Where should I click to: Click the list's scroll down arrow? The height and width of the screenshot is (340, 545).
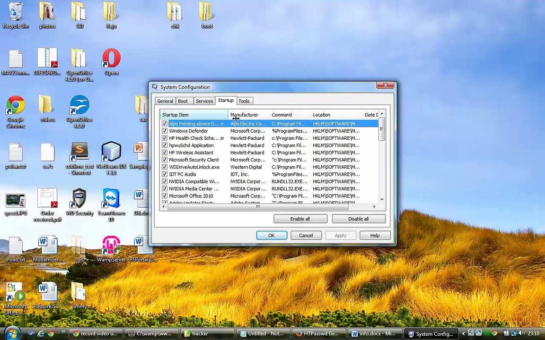[x=382, y=199]
